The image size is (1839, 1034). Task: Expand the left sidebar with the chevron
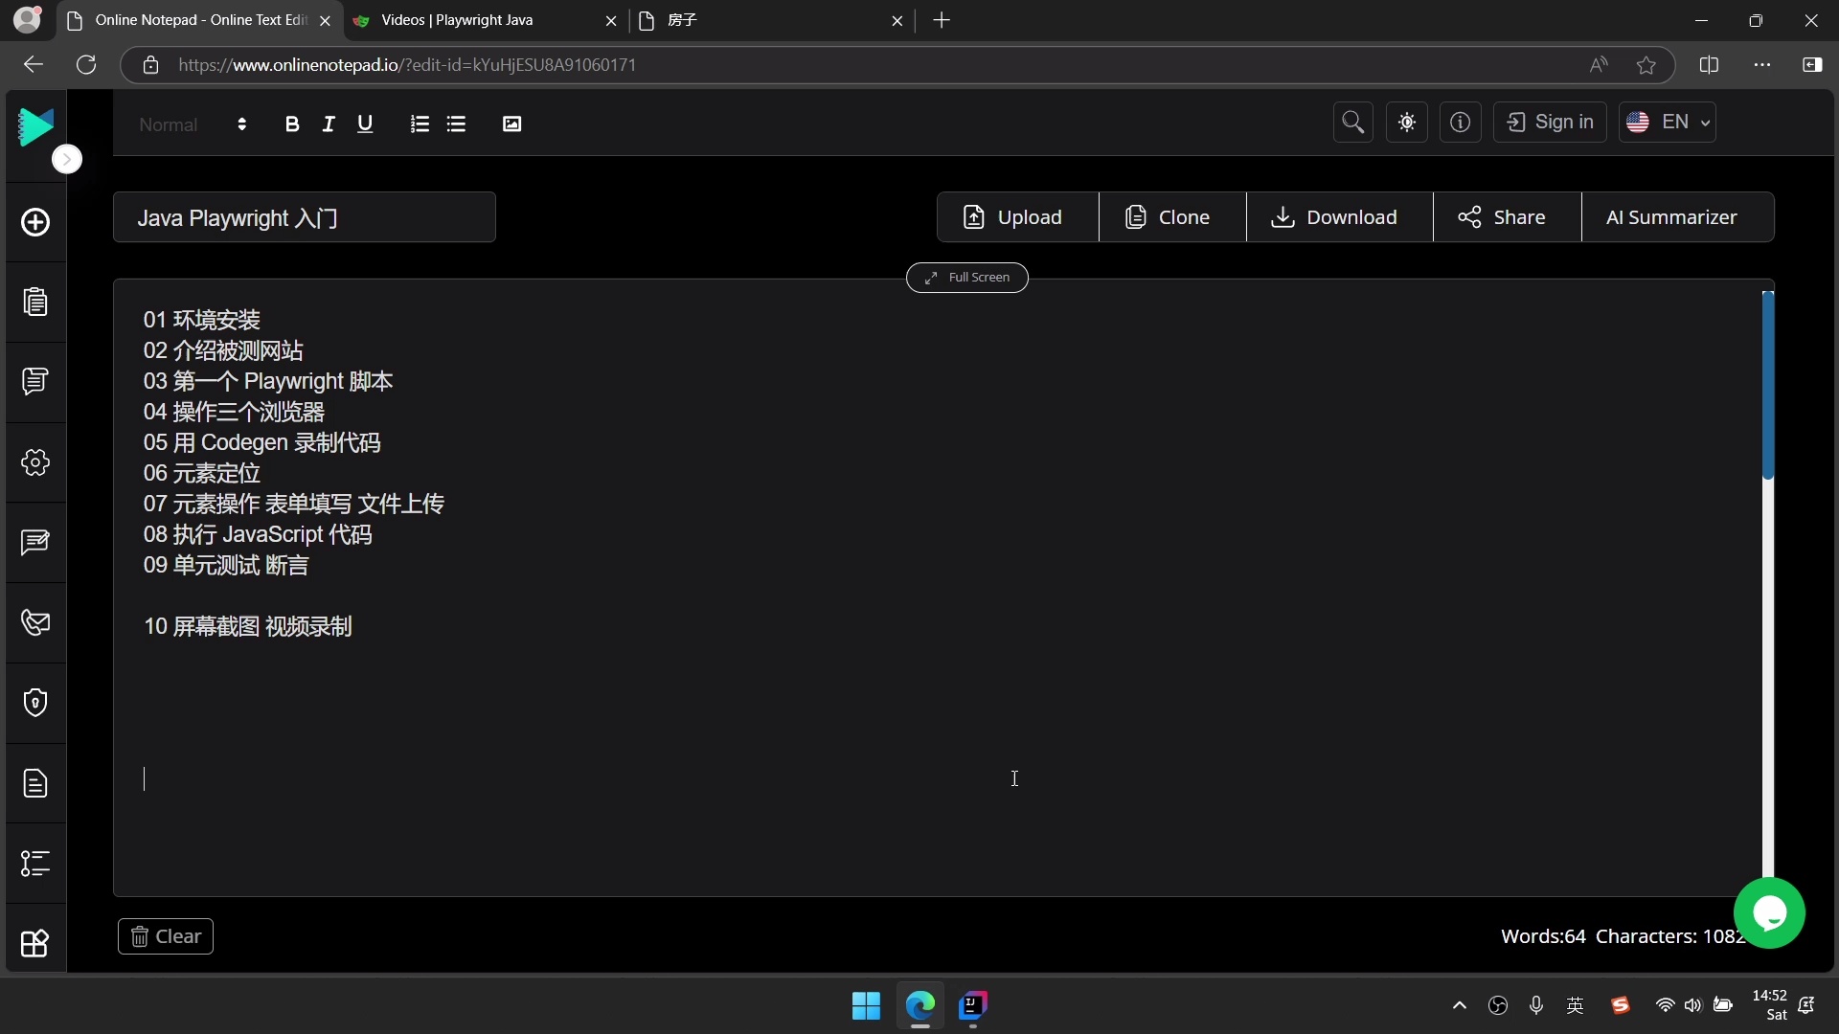pos(67,159)
